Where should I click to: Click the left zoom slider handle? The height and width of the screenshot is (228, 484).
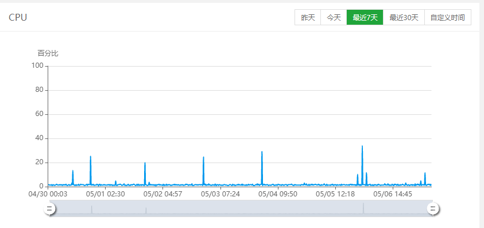[x=49, y=208]
